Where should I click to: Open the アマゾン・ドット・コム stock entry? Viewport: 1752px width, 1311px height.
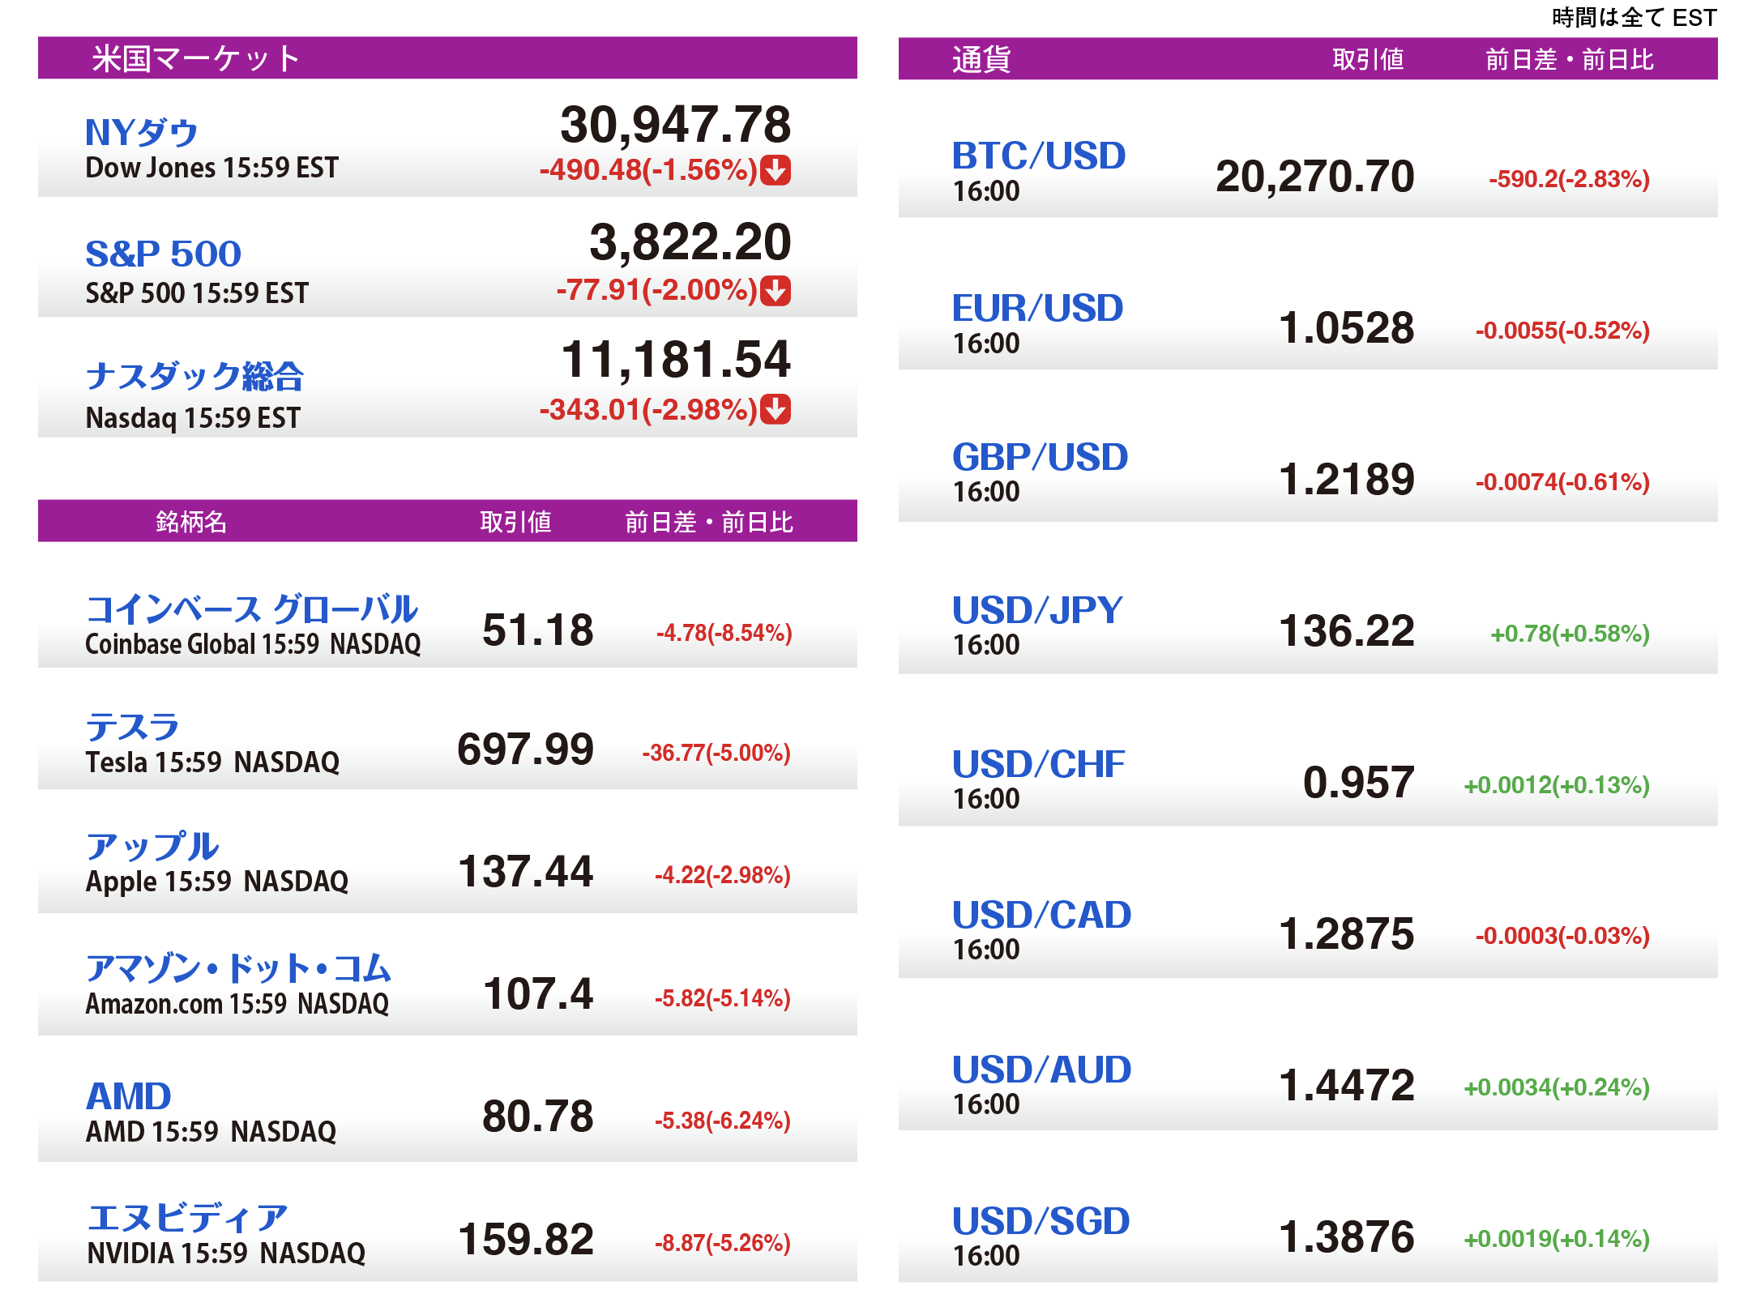pos(238,968)
